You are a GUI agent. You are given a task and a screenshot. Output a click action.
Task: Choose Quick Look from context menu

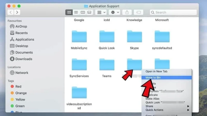167,102
